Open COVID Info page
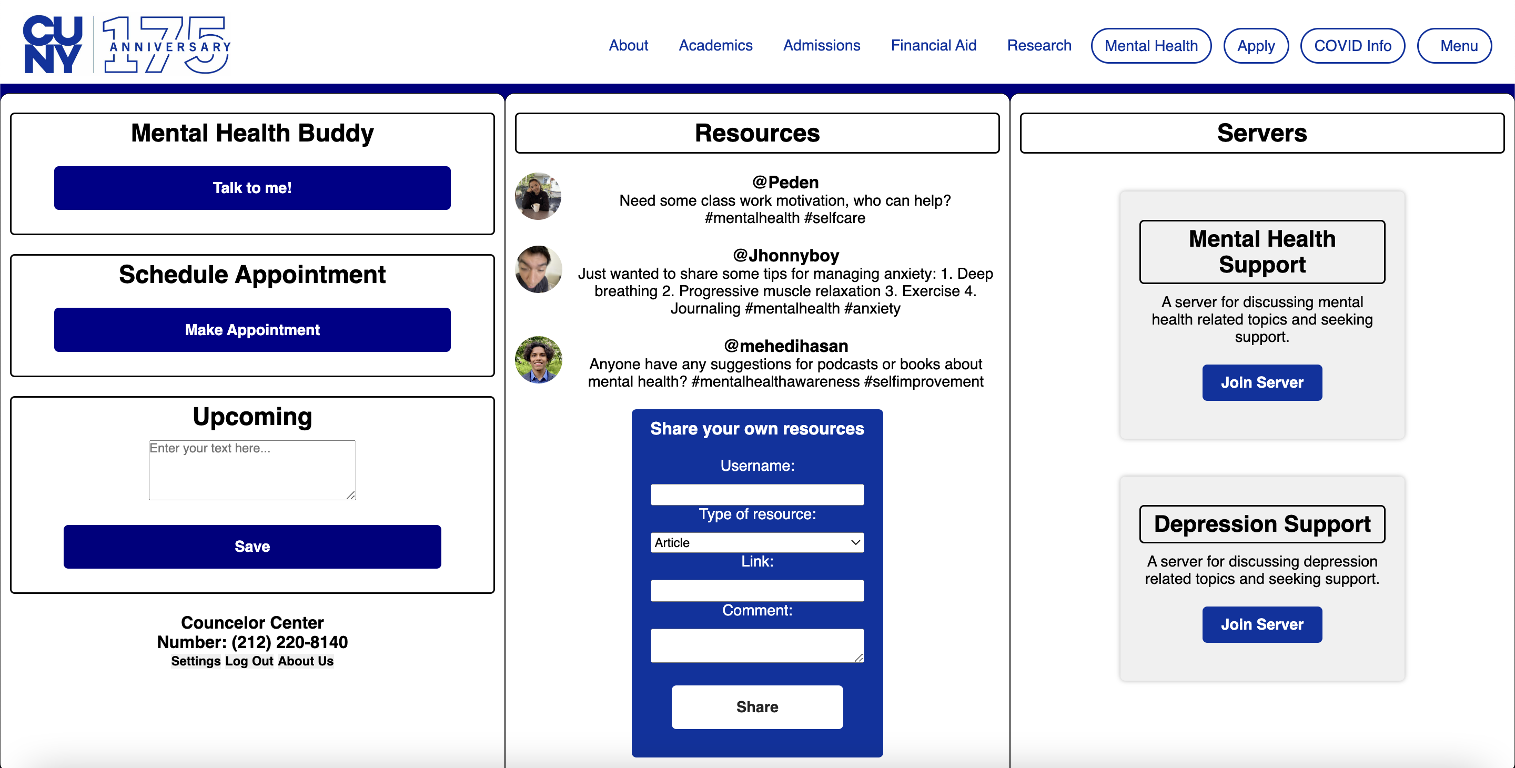The image size is (1515, 768). tap(1352, 46)
